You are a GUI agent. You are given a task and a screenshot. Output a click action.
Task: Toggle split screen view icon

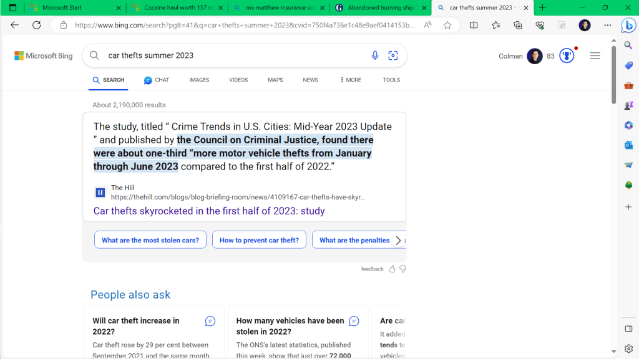pos(474,25)
